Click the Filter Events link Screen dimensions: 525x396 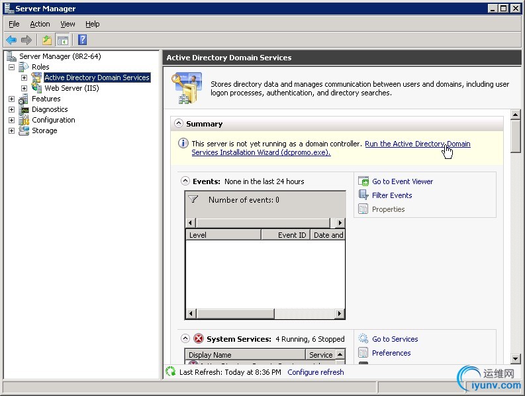tap(392, 195)
